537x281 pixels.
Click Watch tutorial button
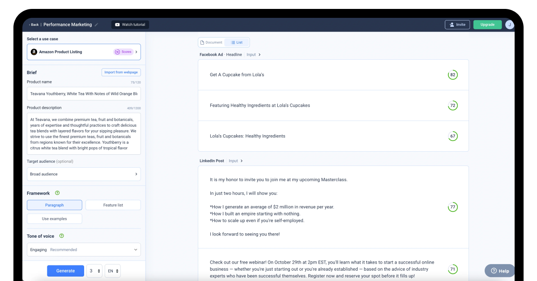(130, 25)
